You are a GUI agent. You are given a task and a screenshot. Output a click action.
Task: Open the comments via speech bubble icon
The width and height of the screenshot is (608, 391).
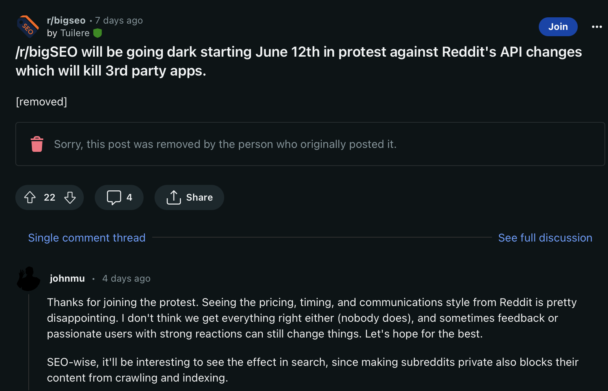point(114,197)
